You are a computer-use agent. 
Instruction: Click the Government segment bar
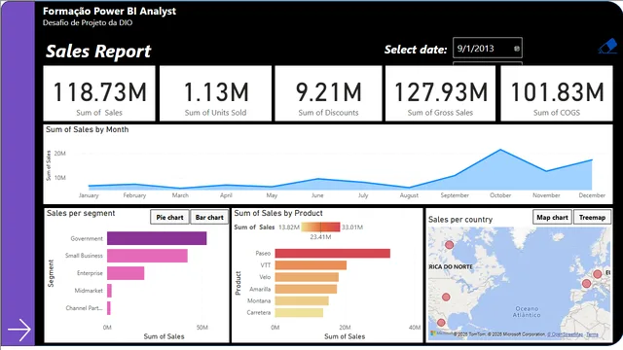[x=157, y=238]
